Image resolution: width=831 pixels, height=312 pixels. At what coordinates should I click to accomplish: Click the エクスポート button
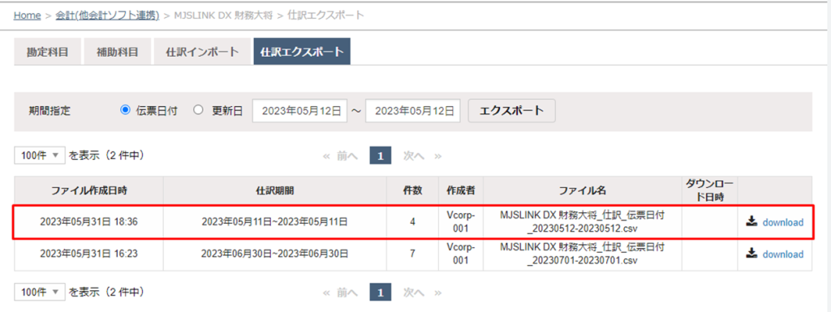[x=511, y=110]
